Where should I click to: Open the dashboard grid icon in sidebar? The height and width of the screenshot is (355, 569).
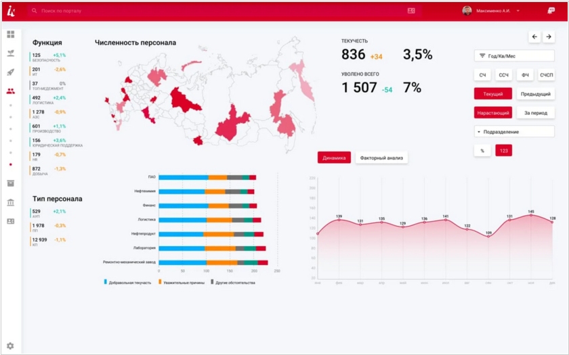10,34
